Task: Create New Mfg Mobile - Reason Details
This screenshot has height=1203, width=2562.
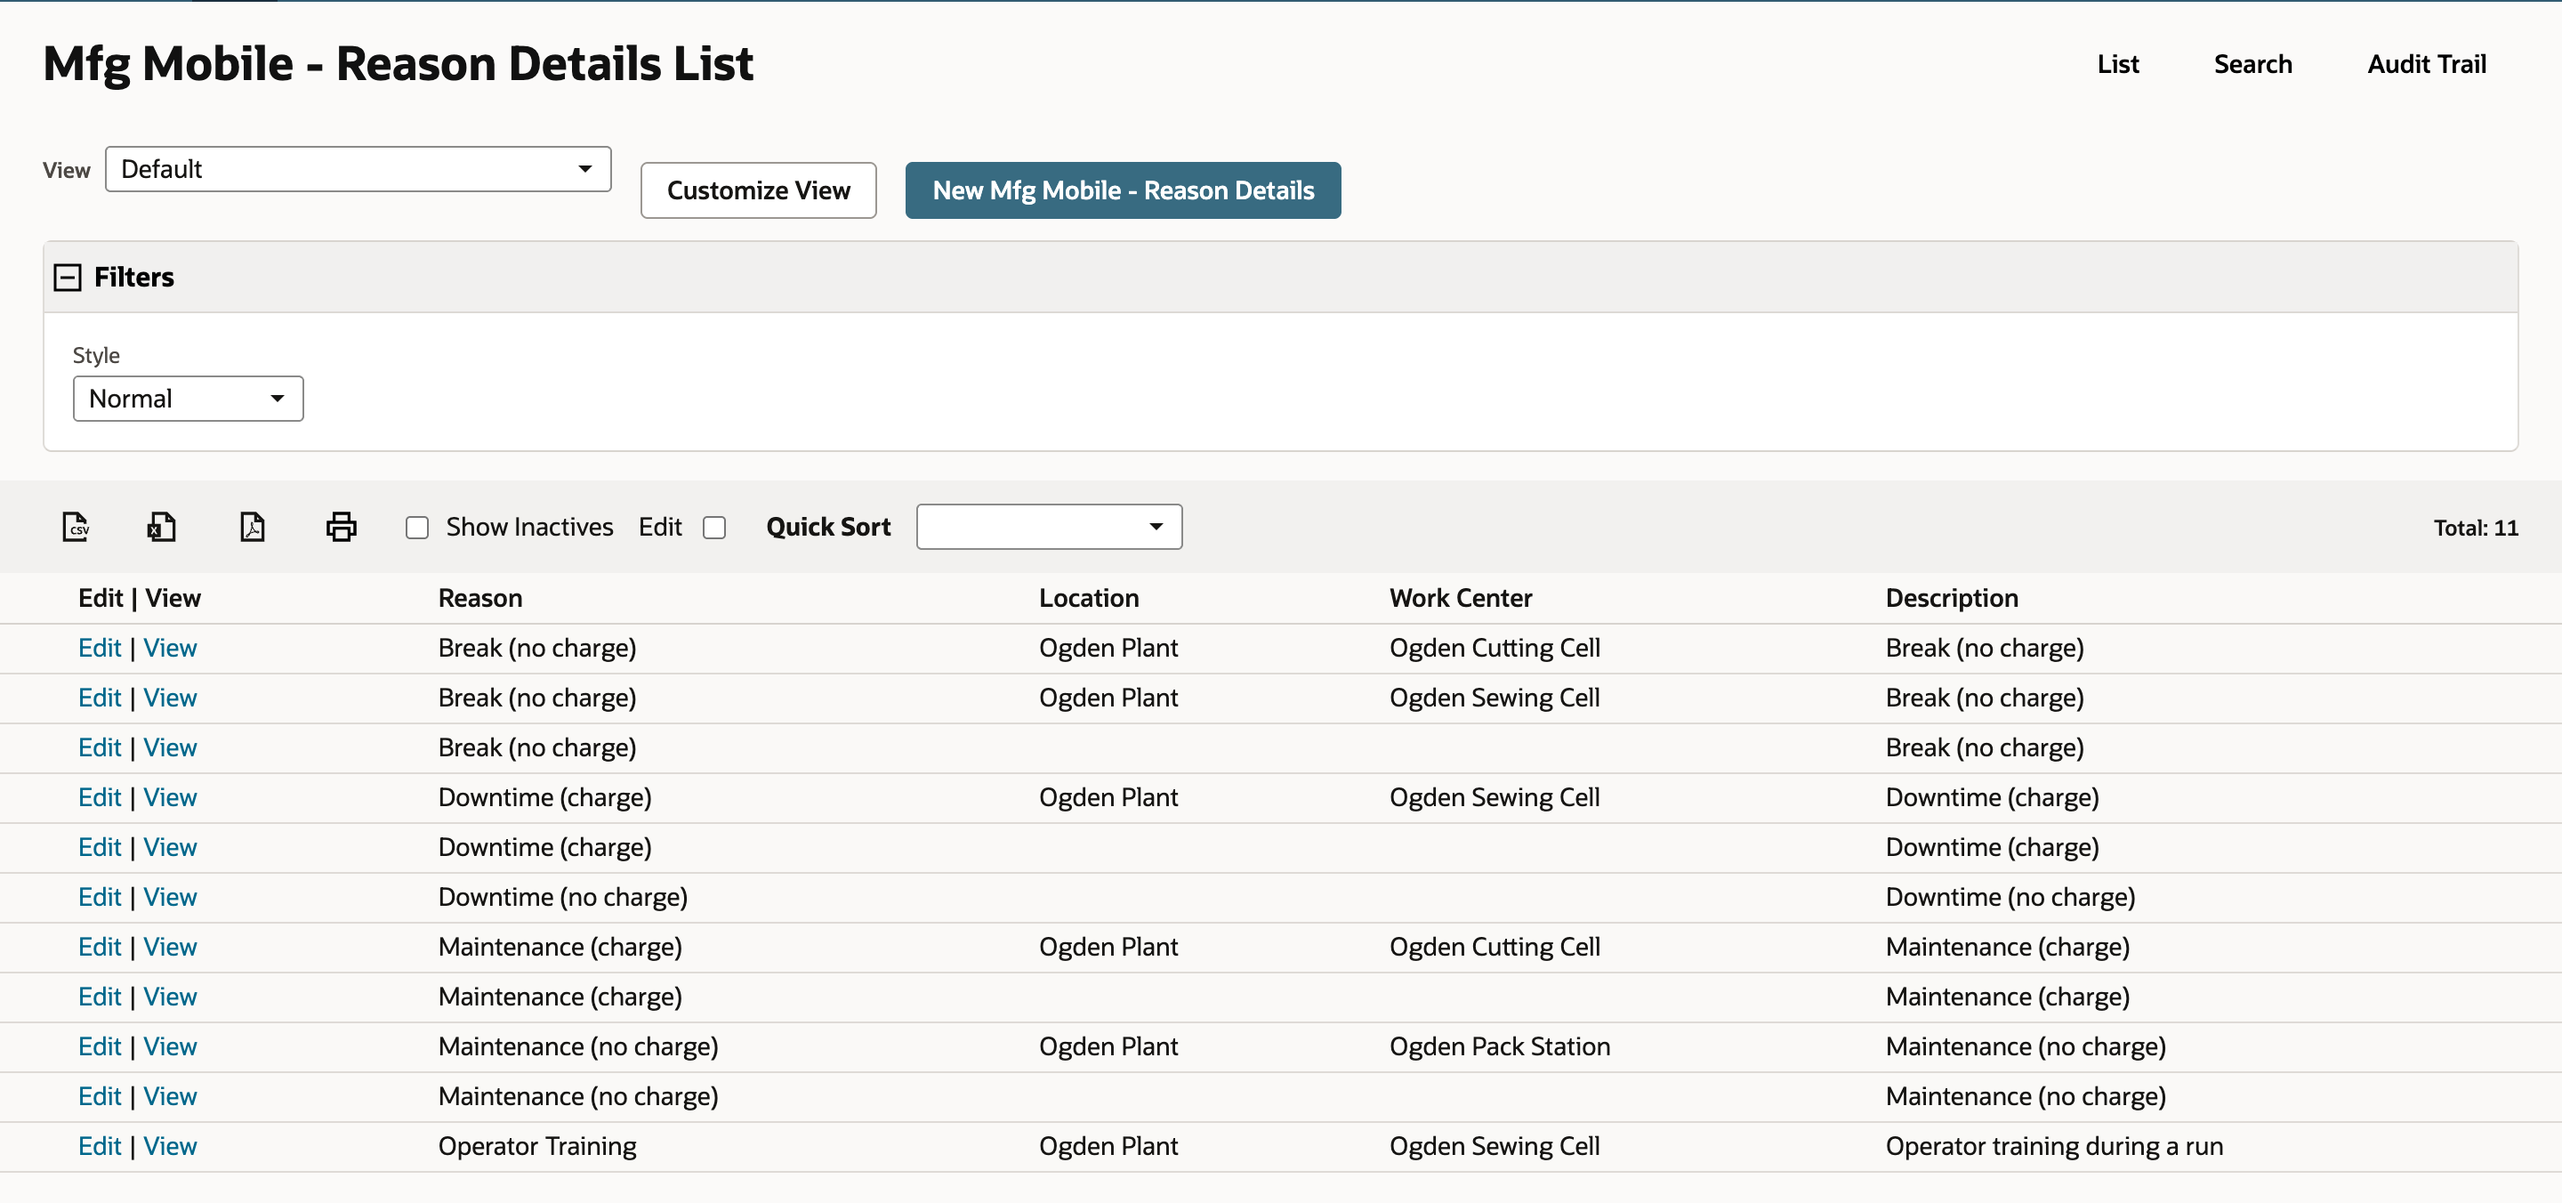Action: (x=1123, y=190)
